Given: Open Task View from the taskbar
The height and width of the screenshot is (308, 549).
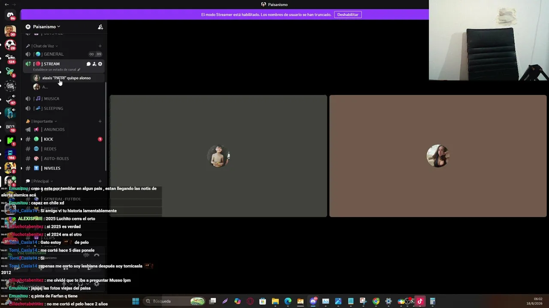Looking at the screenshot, I should click(x=212, y=301).
